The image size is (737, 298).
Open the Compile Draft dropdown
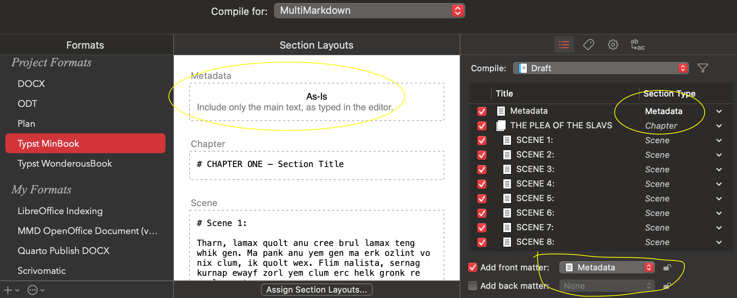point(601,68)
